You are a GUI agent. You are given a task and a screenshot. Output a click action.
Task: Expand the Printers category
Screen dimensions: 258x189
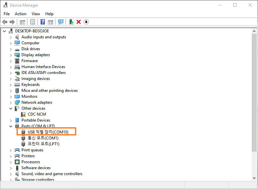point(11,156)
